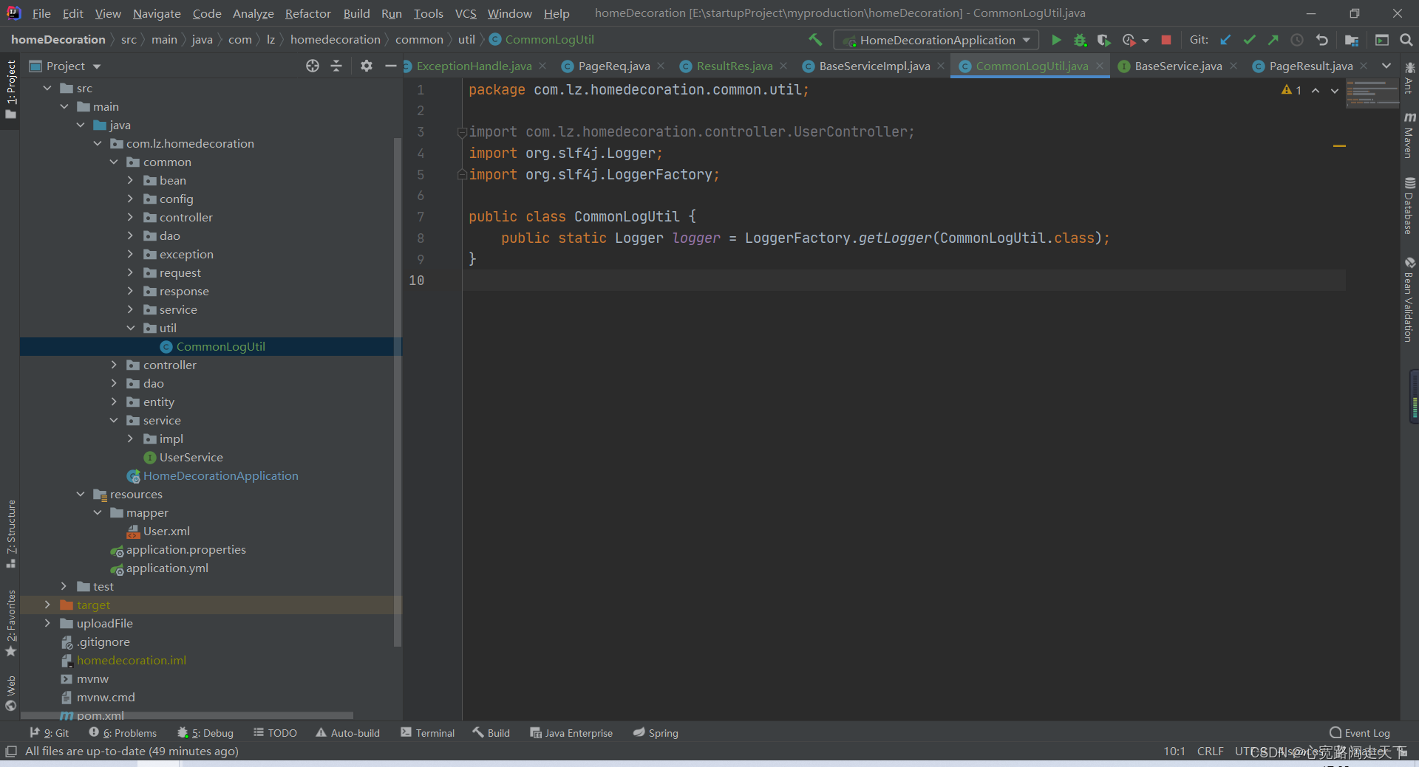Collapse the common package
Image resolution: width=1419 pixels, height=767 pixels.
(114, 162)
